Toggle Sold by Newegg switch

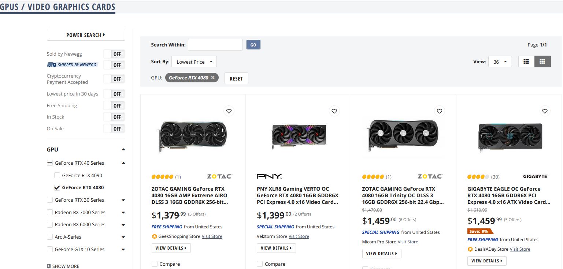tap(114, 54)
